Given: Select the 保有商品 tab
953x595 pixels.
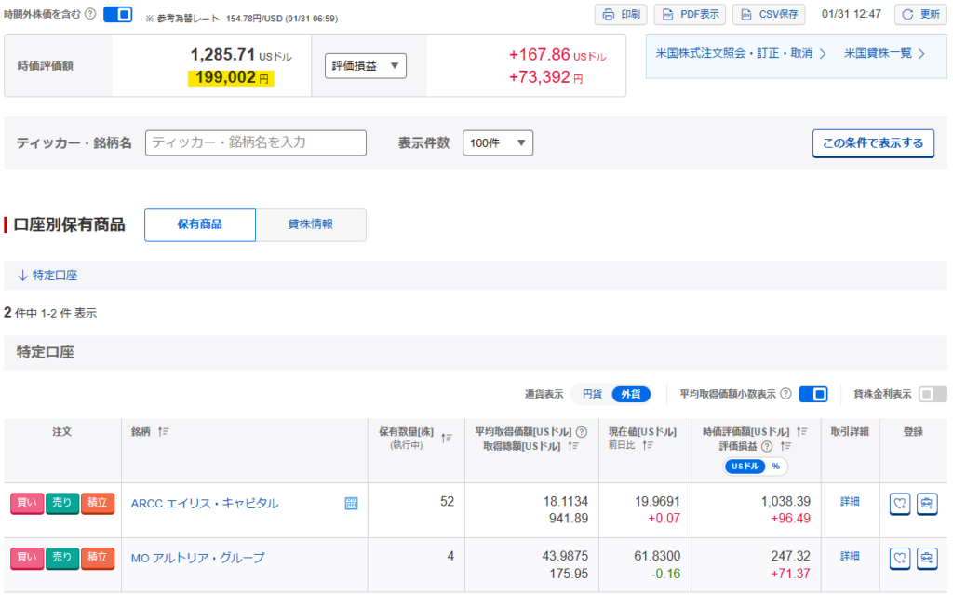Looking at the screenshot, I should pos(200,224).
